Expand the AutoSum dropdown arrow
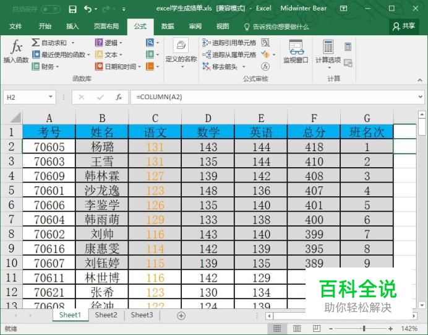Viewport: 428px width, 335px height. (x=73, y=43)
